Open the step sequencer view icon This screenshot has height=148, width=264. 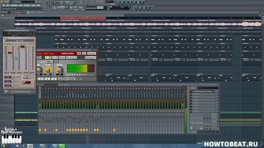pos(140,8)
